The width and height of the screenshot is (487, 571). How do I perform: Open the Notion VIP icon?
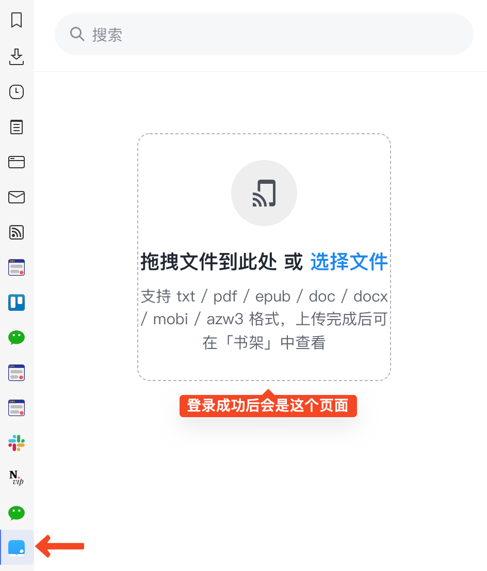click(17, 478)
